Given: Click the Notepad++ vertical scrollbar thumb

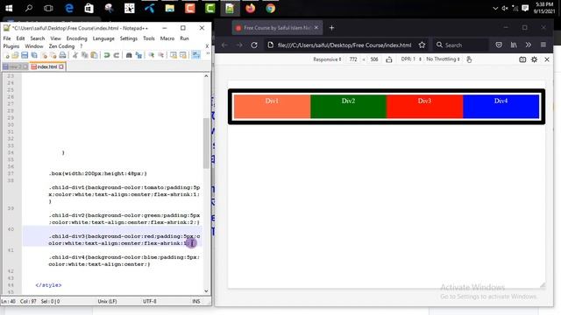Looking at the screenshot, I should (206, 143).
